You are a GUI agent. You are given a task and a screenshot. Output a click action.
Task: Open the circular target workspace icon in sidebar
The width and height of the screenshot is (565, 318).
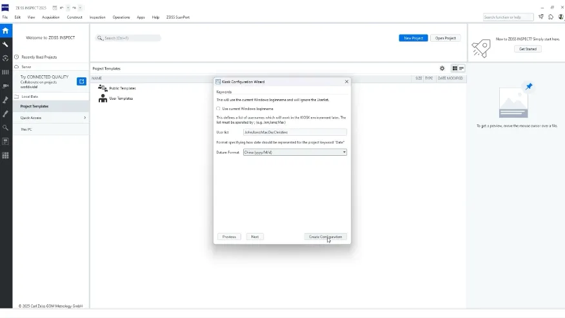(5, 59)
